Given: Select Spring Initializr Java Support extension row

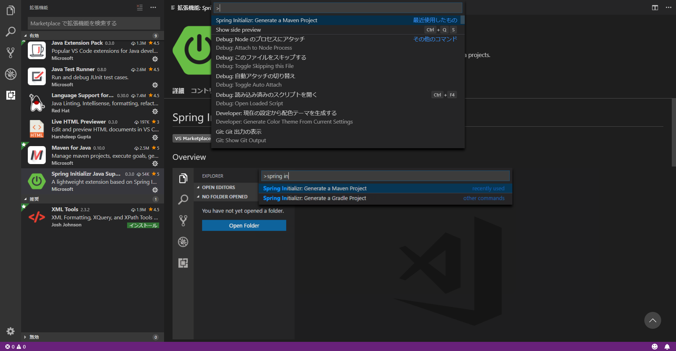Looking at the screenshot, I should click(x=93, y=181).
